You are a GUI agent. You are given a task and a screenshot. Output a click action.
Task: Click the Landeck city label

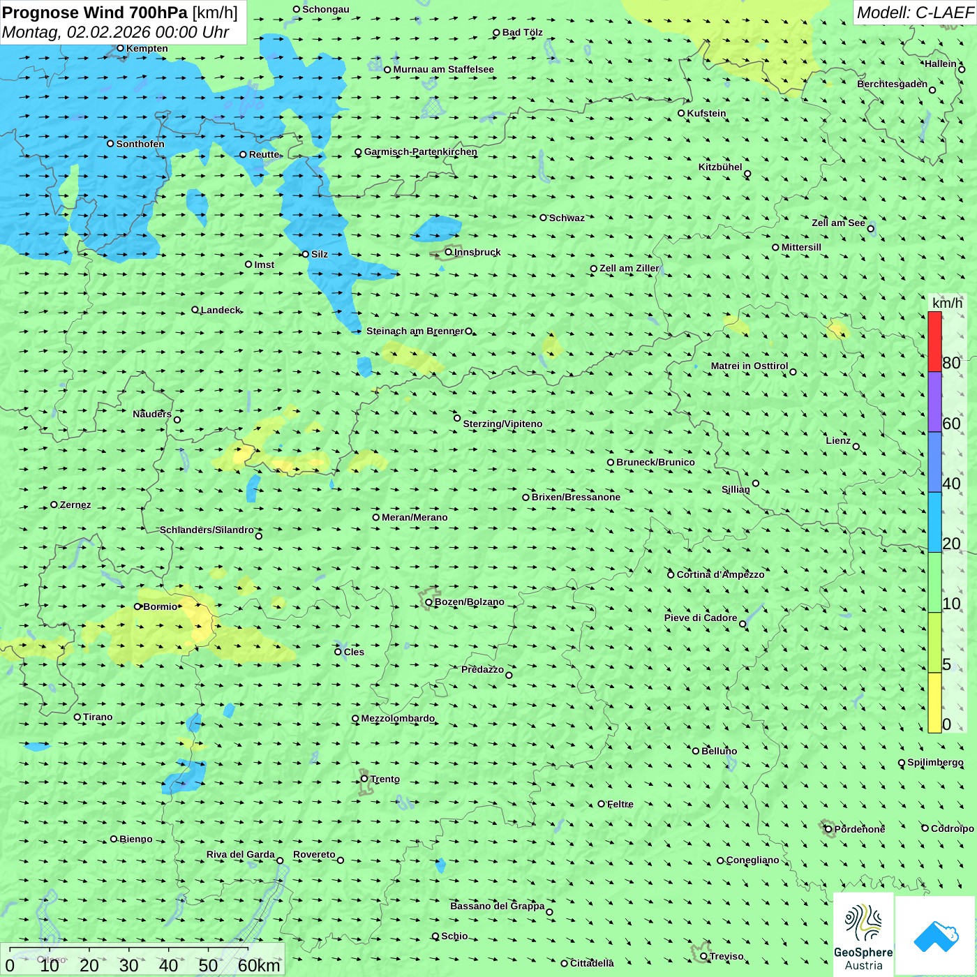pyautogui.click(x=221, y=310)
